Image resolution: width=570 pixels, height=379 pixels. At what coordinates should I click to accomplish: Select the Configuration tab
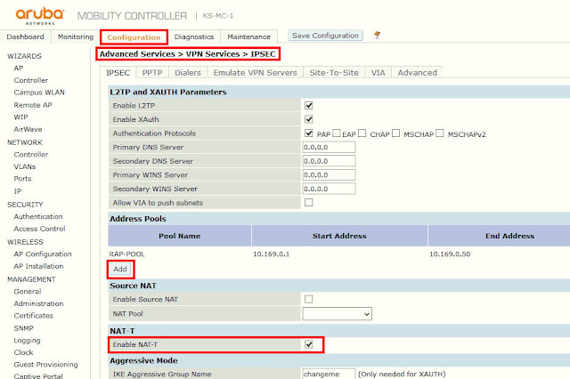coord(134,37)
